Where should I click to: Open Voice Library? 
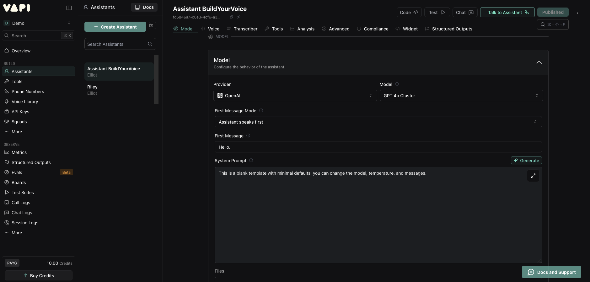coord(39,102)
